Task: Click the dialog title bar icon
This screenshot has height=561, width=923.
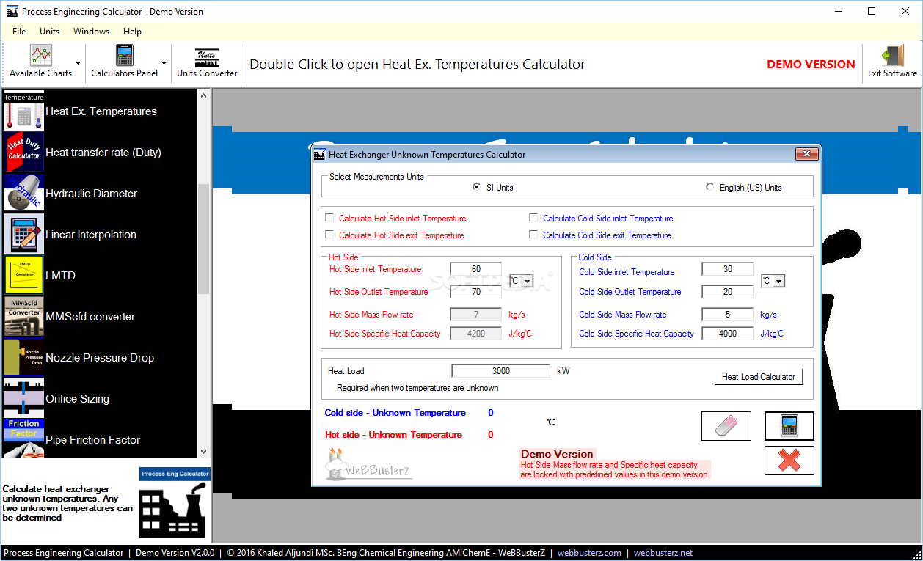Action: (x=319, y=155)
